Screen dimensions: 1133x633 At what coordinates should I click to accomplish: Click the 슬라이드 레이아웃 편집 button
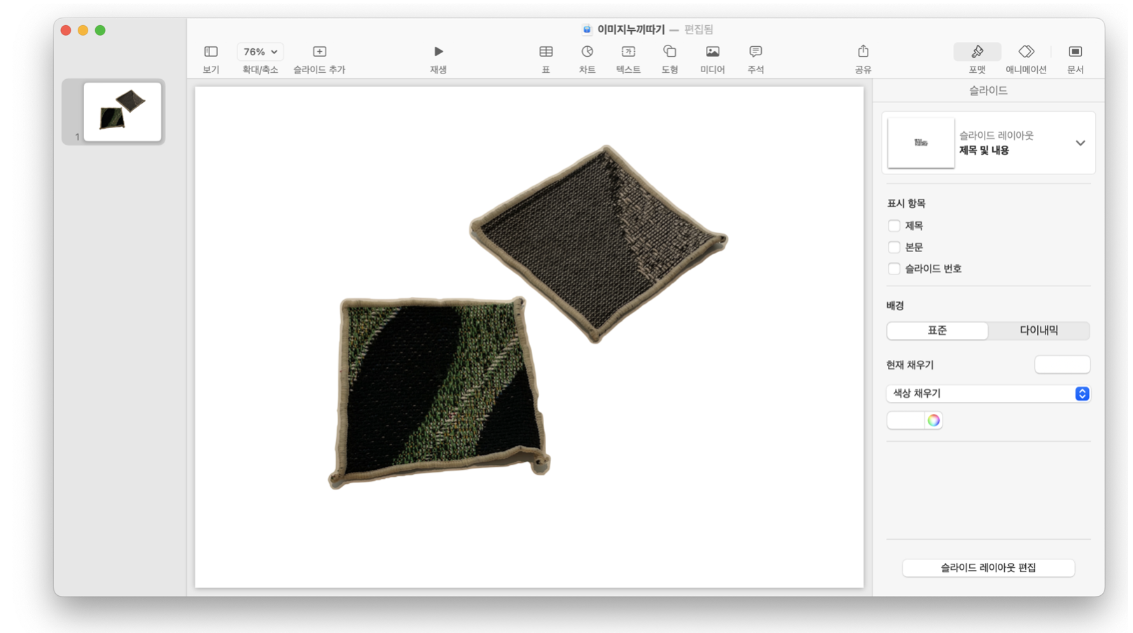tap(988, 568)
